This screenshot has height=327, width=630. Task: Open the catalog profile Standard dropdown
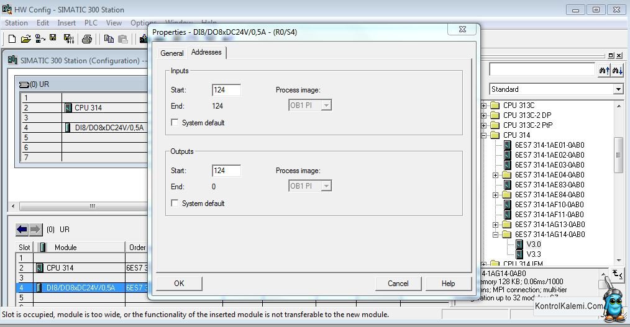coord(618,89)
